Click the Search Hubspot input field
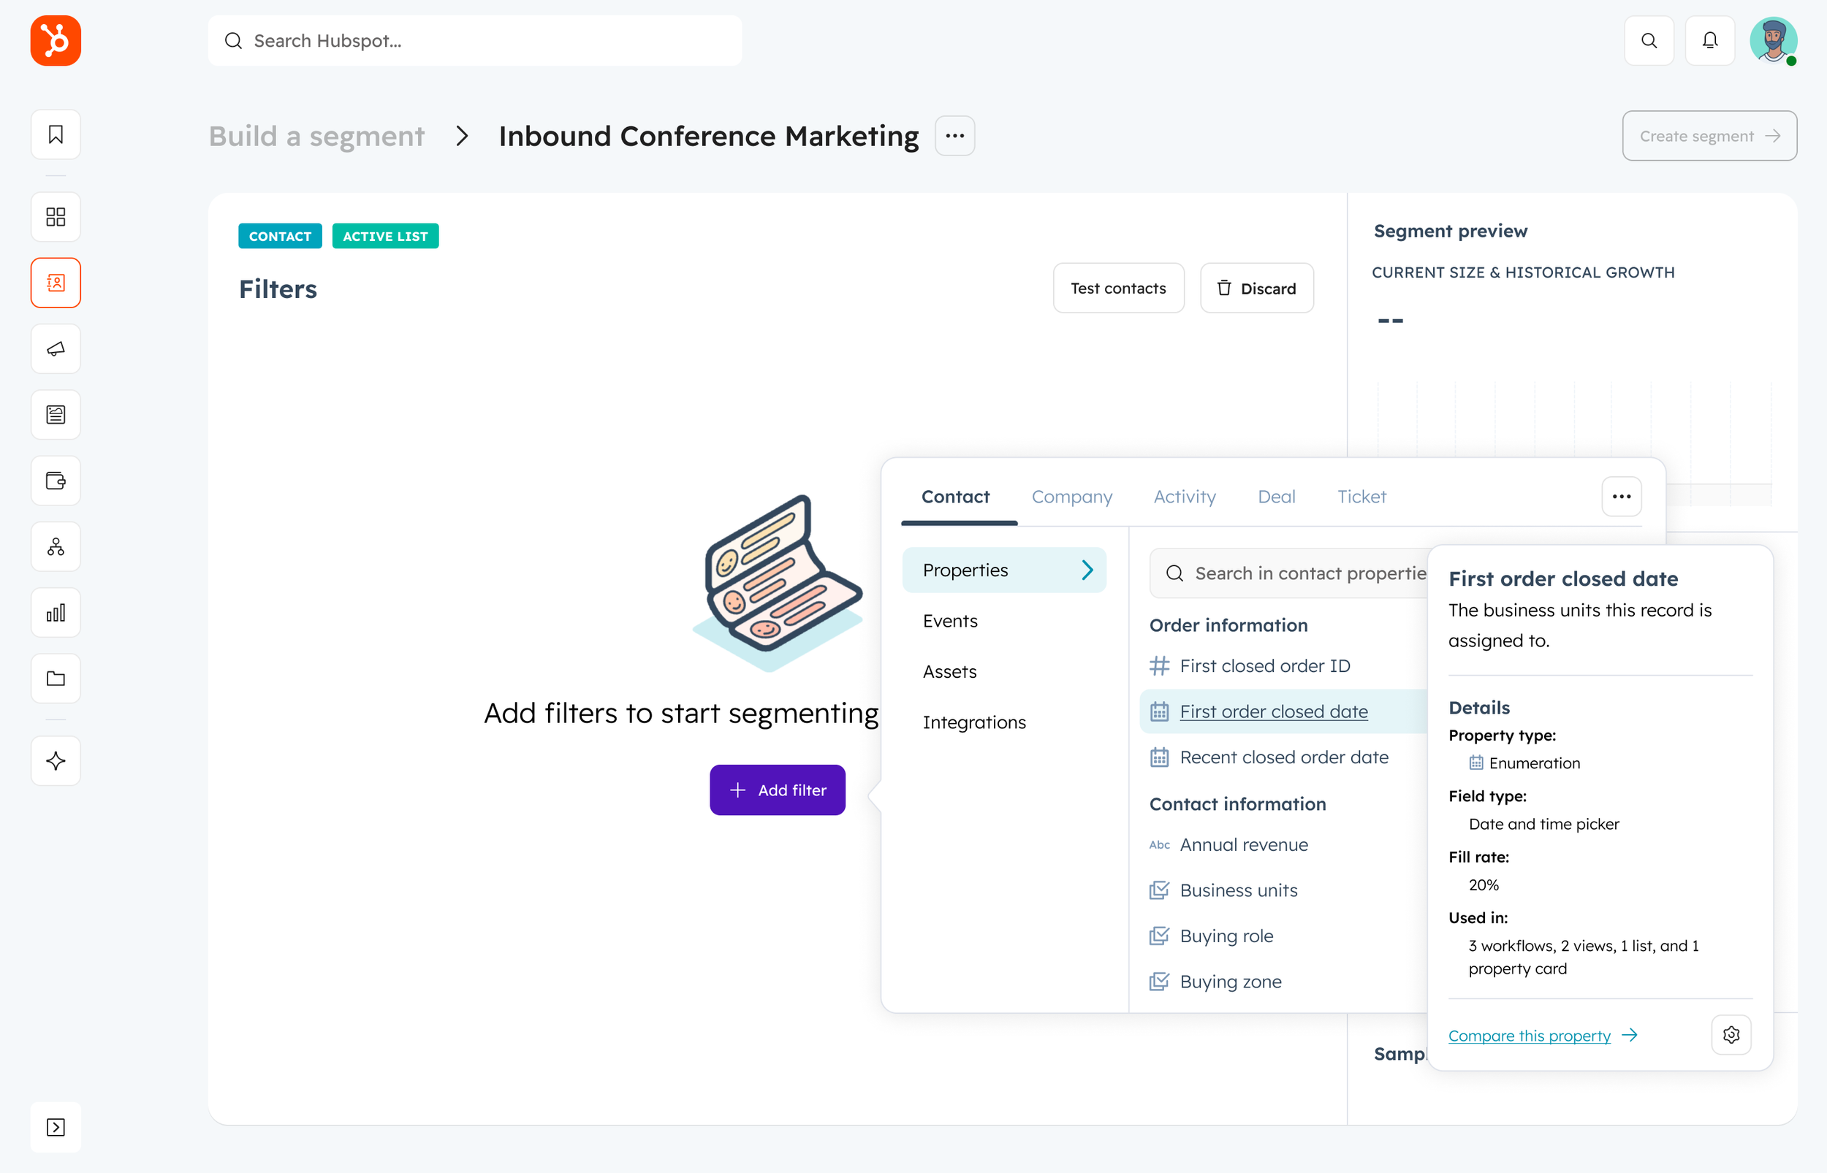The image size is (1827, 1173). [474, 40]
